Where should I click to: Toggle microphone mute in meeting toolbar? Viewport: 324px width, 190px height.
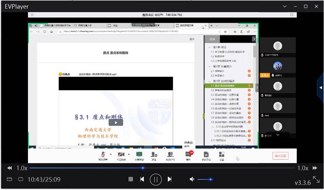(102, 155)
